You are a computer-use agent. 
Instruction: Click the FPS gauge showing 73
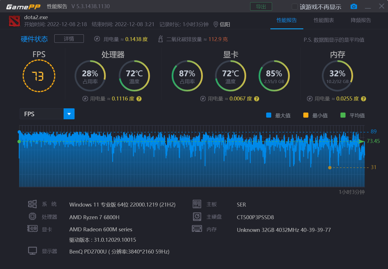[39, 76]
